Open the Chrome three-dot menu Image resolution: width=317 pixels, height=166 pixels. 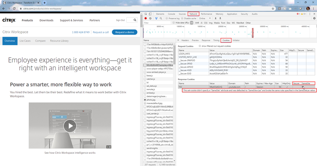click(314, 8)
